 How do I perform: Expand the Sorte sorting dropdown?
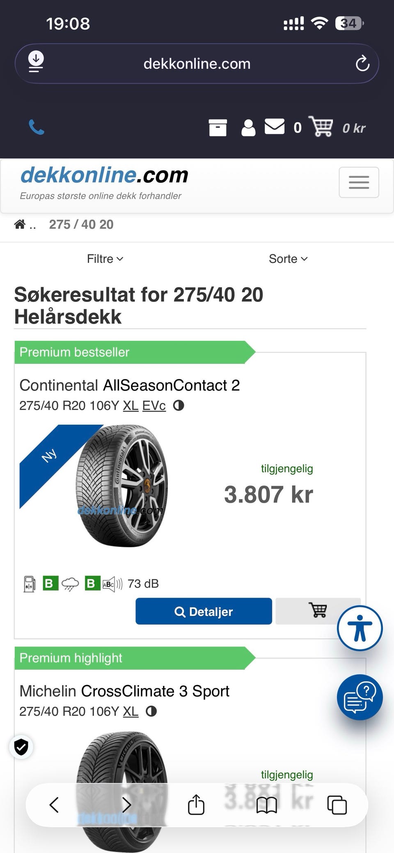coord(288,259)
